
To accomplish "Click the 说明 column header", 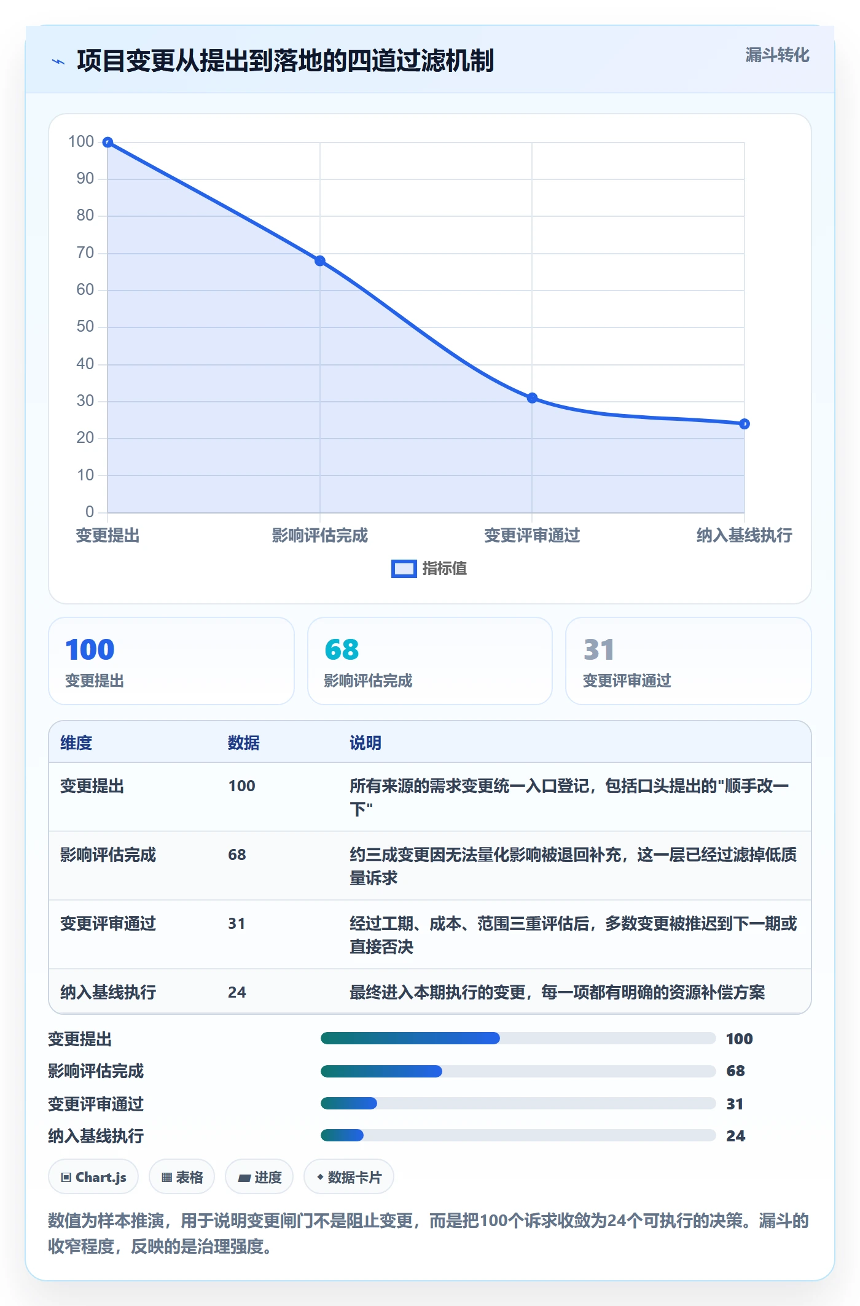I will [365, 743].
